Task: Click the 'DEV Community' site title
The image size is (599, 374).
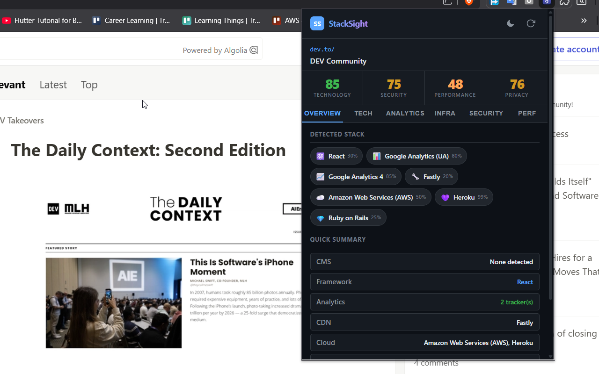Action: (x=338, y=61)
